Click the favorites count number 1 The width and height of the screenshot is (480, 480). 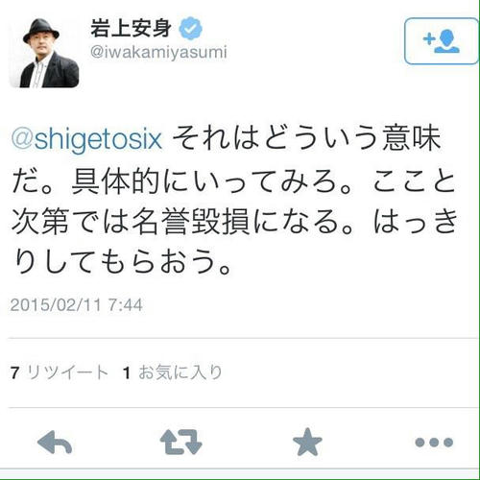pyautogui.click(x=127, y=372)
